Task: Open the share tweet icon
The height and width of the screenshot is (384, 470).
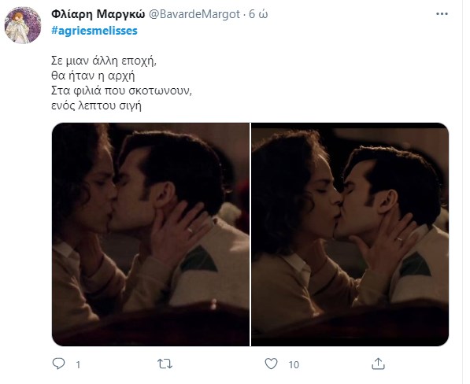Action: [378, 364]
